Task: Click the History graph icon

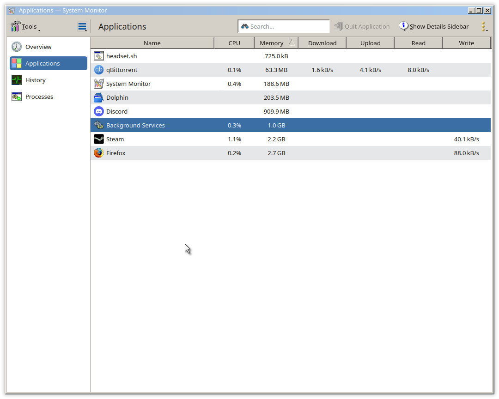Action: pos(17,80)
